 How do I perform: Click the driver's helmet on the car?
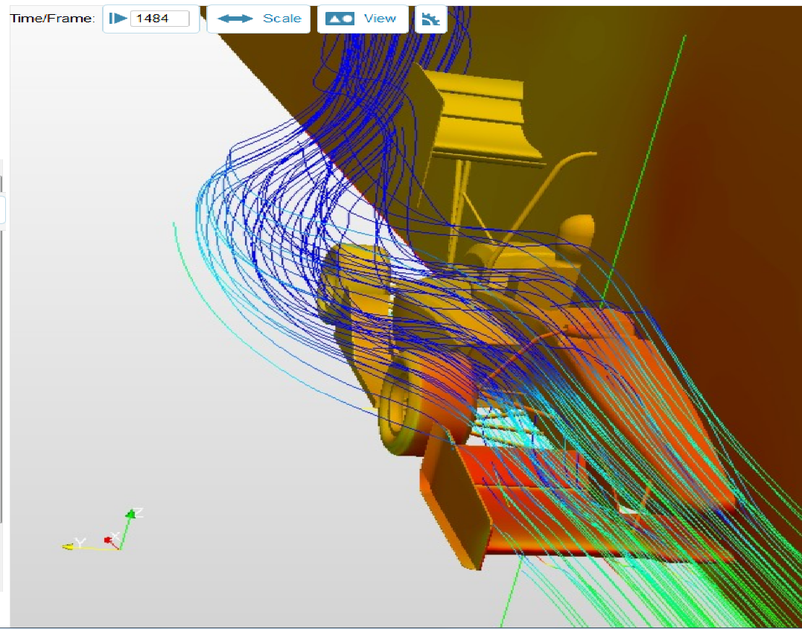point(577,227)
